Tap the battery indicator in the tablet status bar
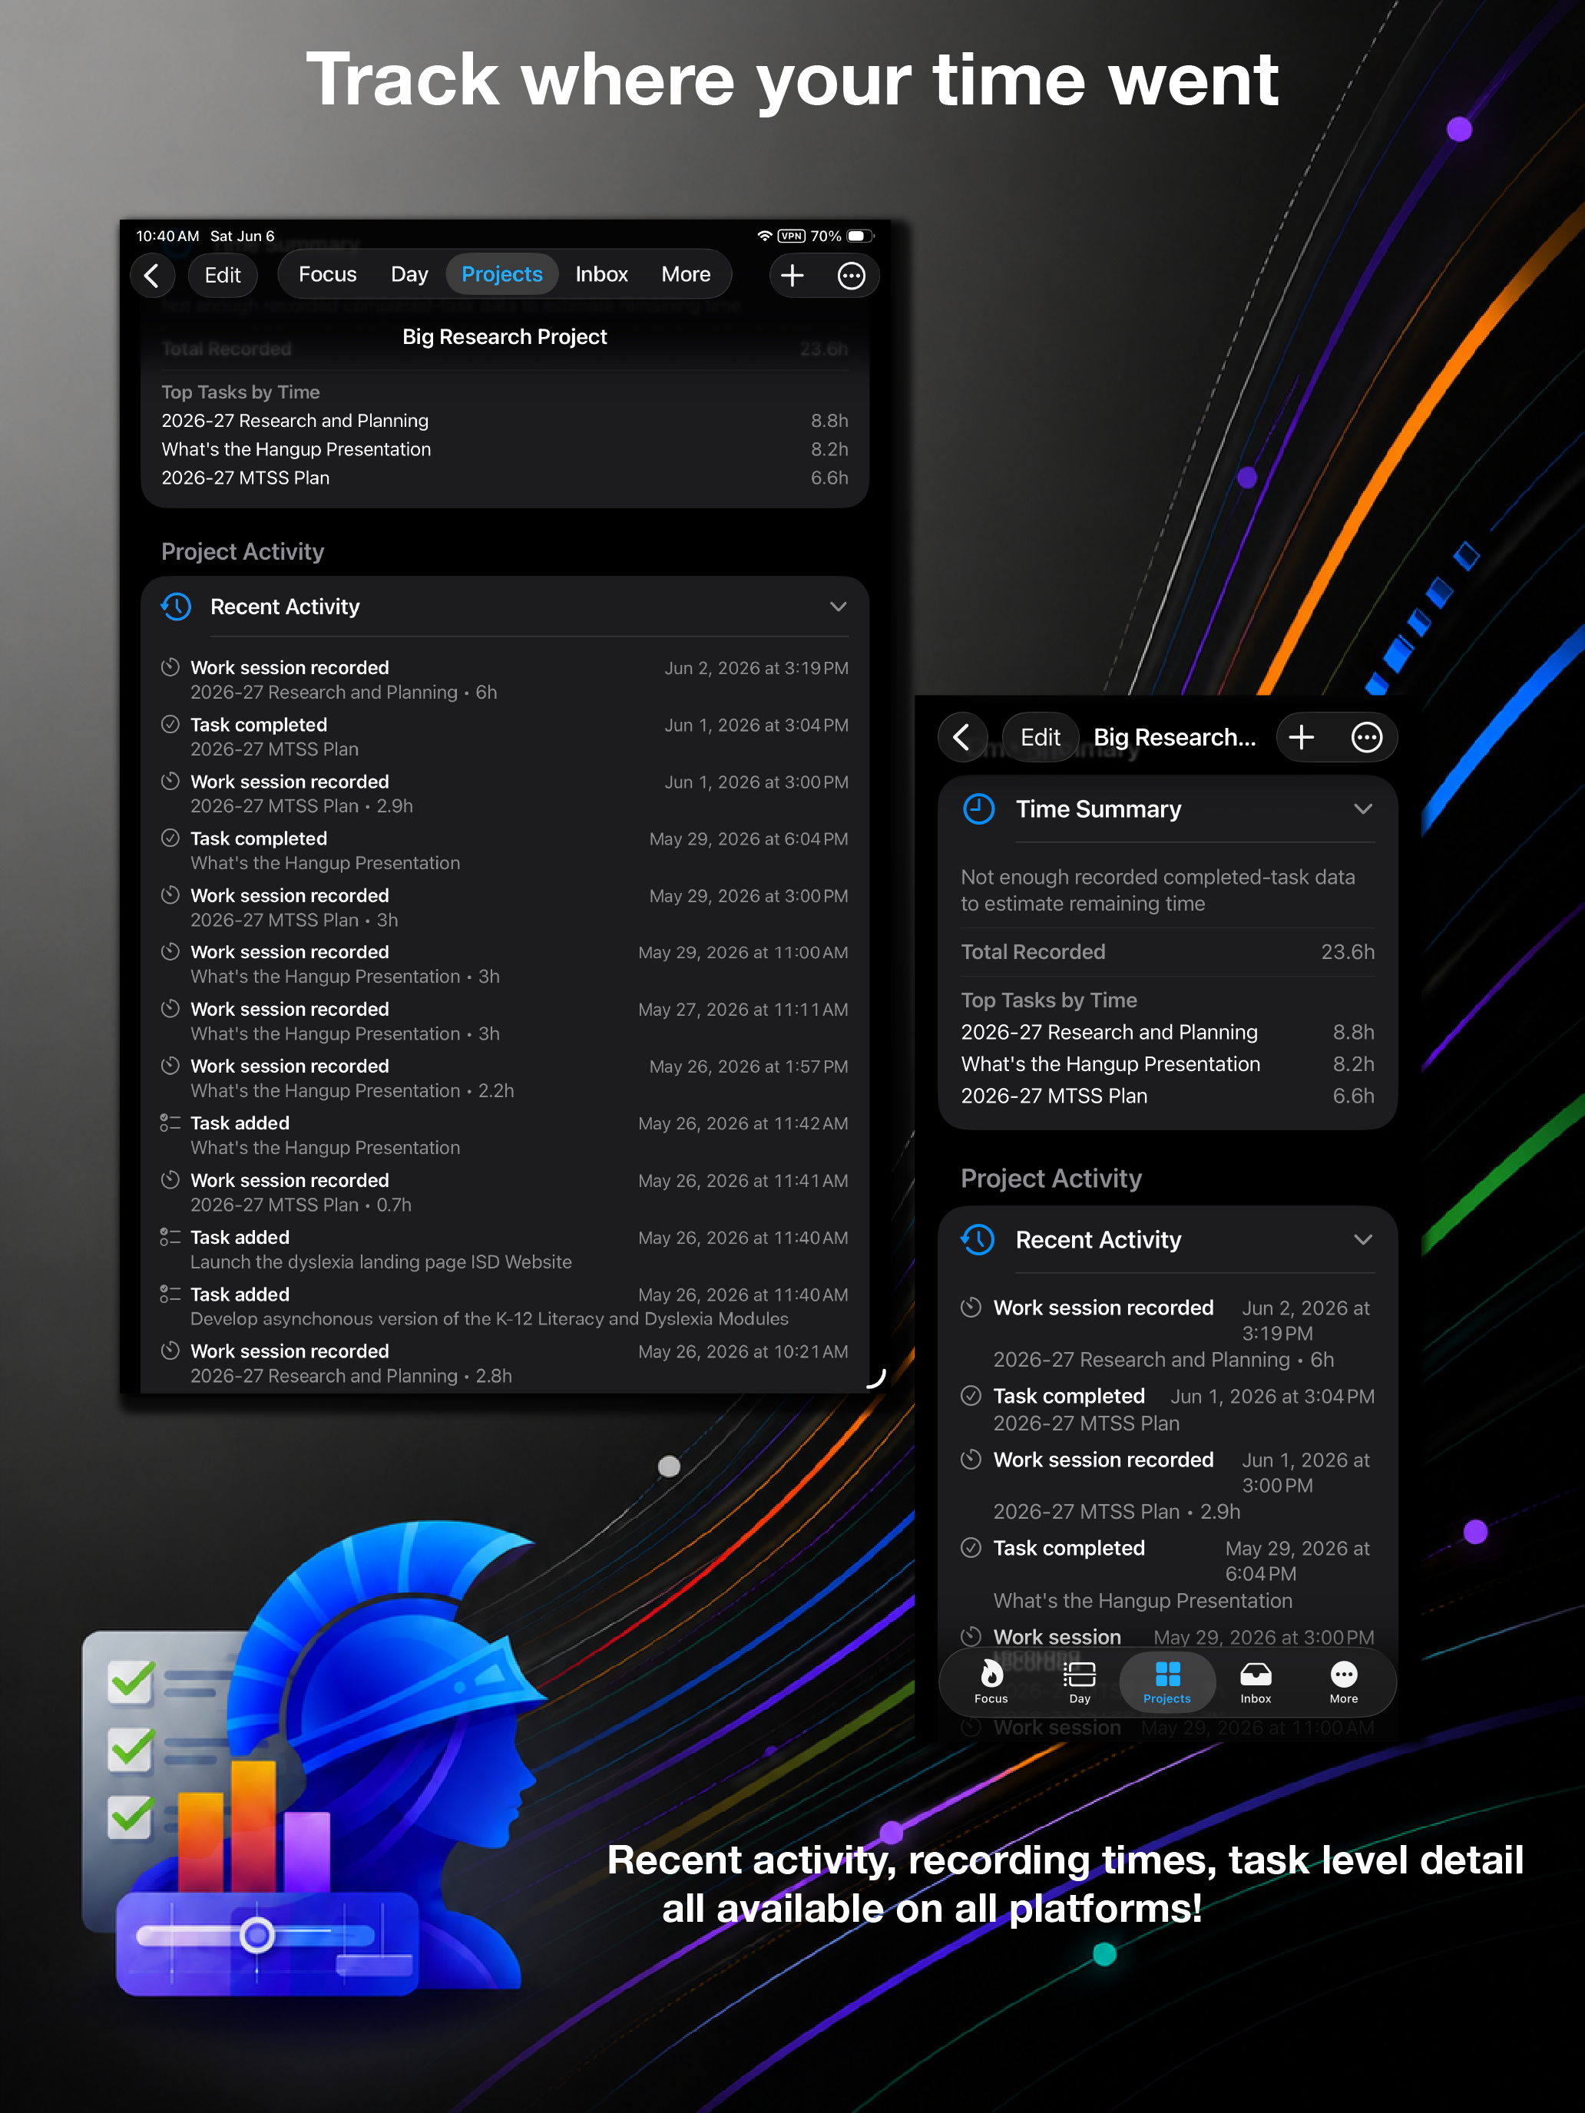 pyautogui.click(x=860, y=236)
